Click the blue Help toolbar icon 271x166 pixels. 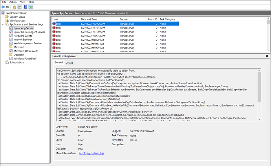tap(26, 7)
